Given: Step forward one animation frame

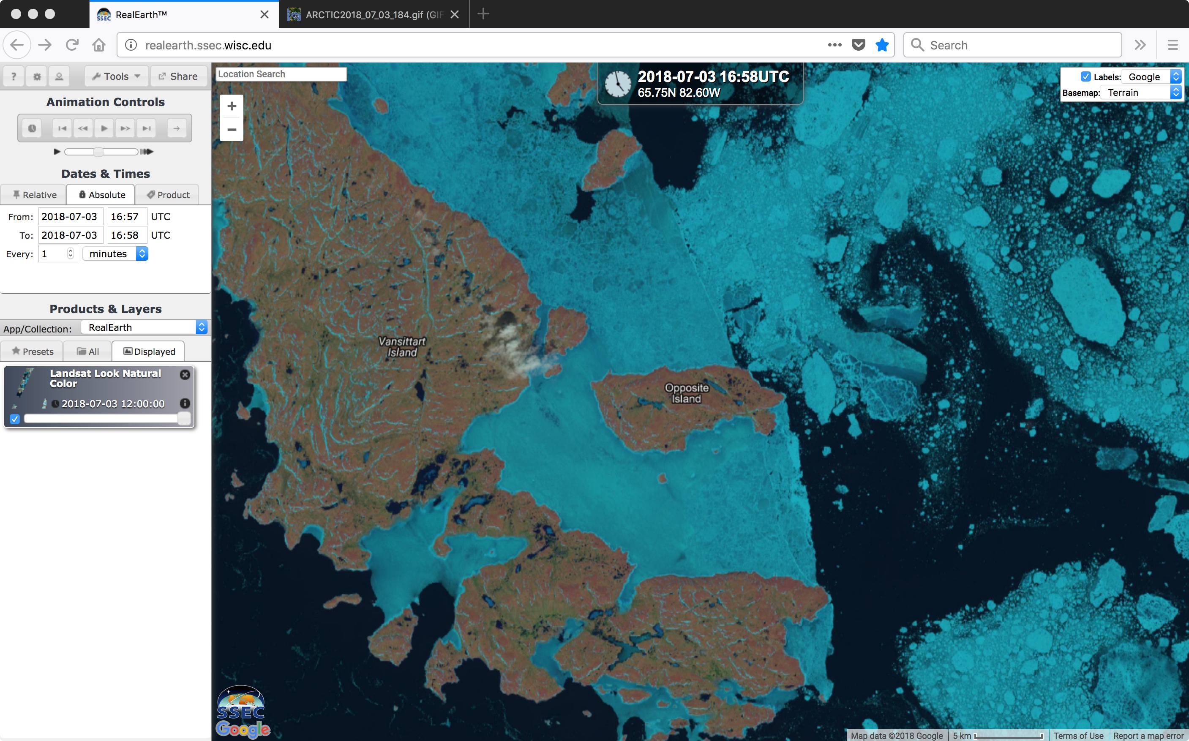Looking at the screenshot, I should 125,128.
